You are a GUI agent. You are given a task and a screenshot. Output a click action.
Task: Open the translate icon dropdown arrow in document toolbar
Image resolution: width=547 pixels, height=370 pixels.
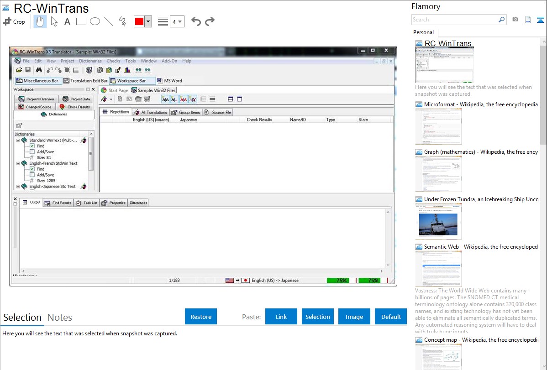click(x=111, y=99)
